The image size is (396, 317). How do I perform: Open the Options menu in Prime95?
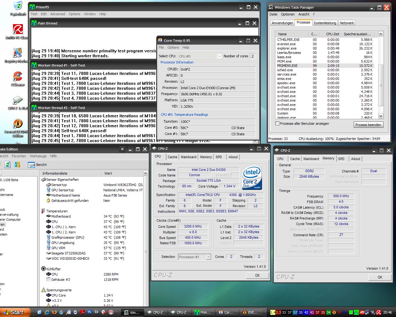(75, 14)
